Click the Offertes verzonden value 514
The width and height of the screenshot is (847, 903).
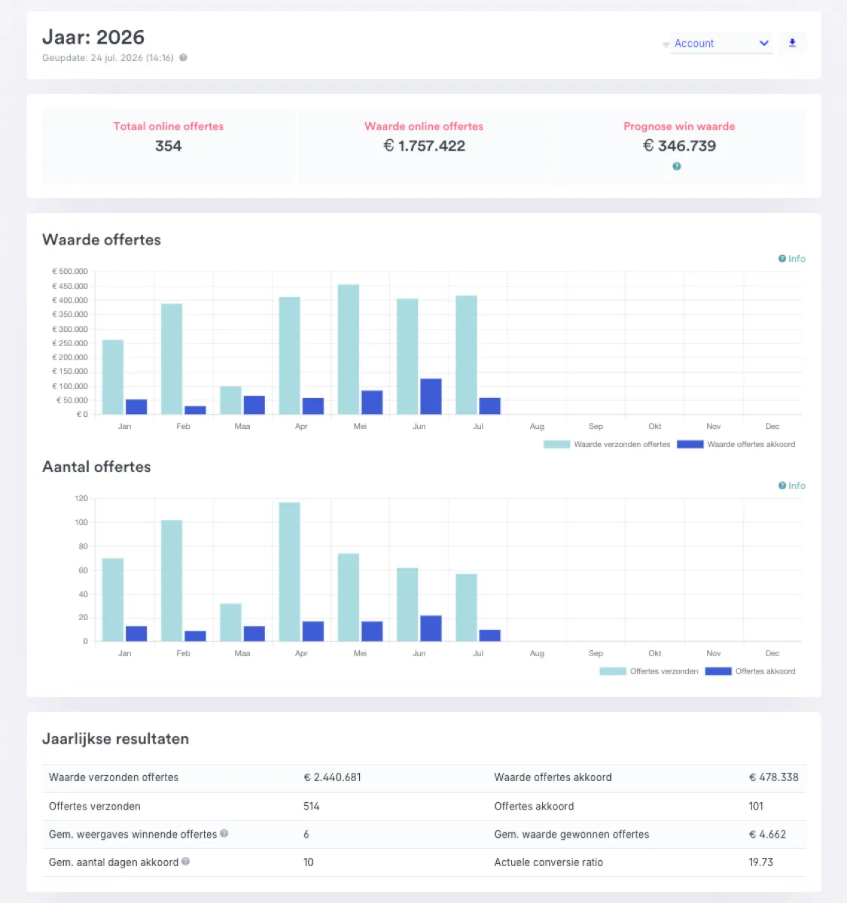pyautogui.click(x=312, y=806)
